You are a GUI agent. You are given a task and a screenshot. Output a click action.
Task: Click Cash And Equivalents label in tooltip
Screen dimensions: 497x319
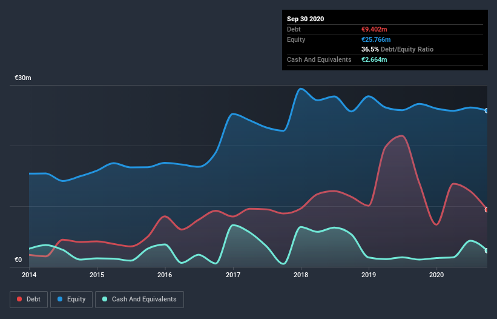(x=319, y=59)
